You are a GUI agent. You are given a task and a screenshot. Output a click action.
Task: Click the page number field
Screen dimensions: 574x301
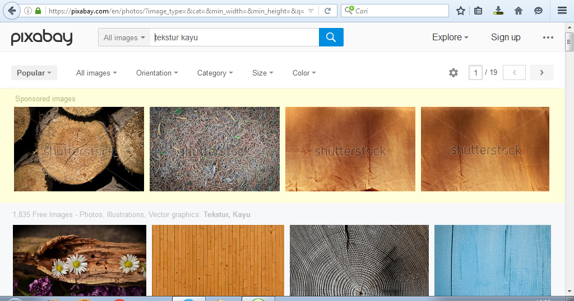pyautogui.click(x=475, y=73)
